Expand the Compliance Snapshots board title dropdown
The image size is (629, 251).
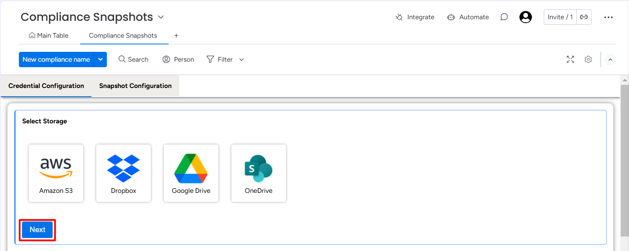tap(161, 17)
